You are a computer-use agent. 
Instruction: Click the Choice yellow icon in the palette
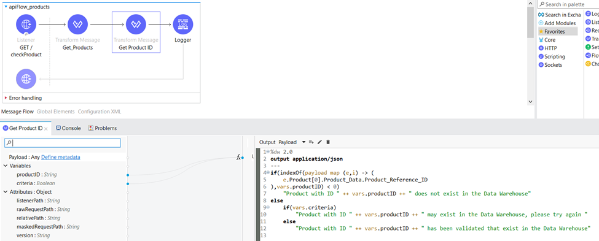pyautogui.click(x=588, y=64)
